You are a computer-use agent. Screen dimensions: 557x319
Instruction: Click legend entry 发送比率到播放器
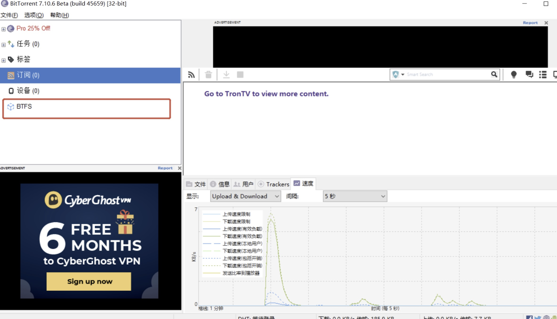241,273
